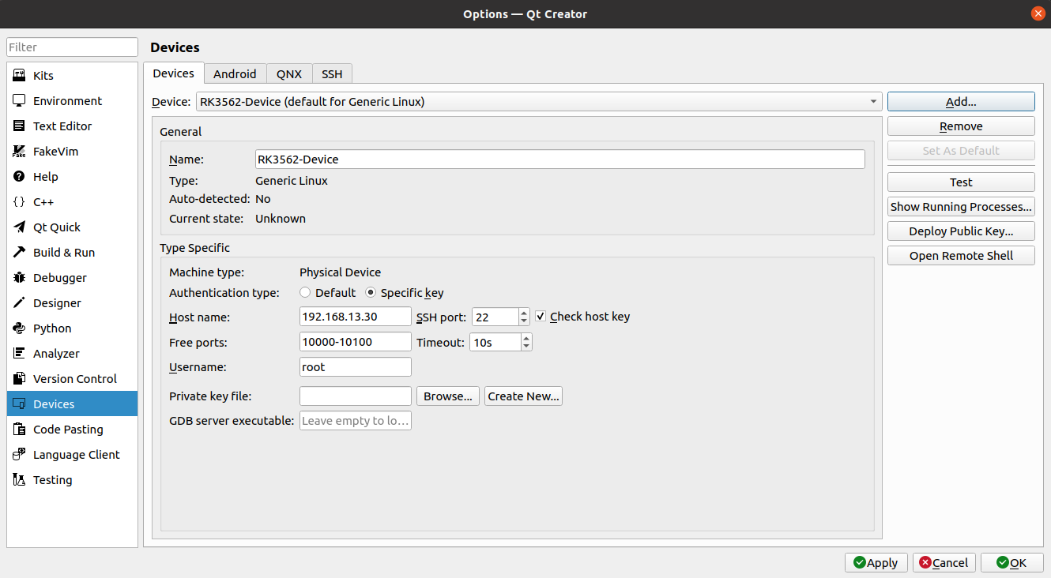Open the Debugger bug icon

[x=19, y=278]
